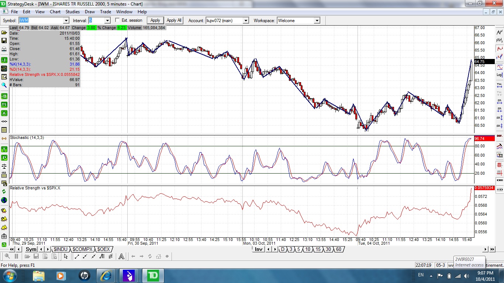Click the home icon in bottom toolbar
This screenshot has height=283, width=504.
[x=159, y=256]
